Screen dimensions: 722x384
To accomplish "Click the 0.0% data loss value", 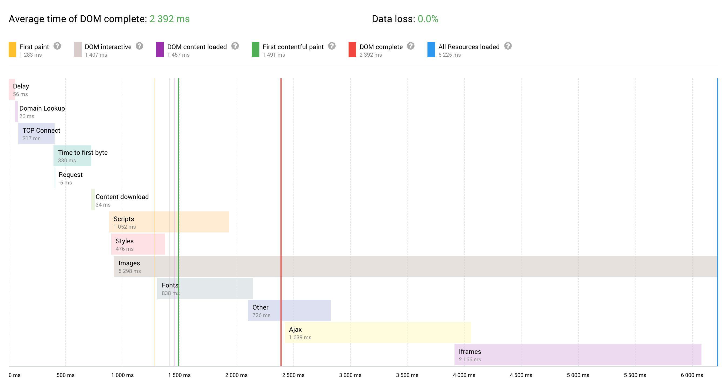I will tap(428, 19).
